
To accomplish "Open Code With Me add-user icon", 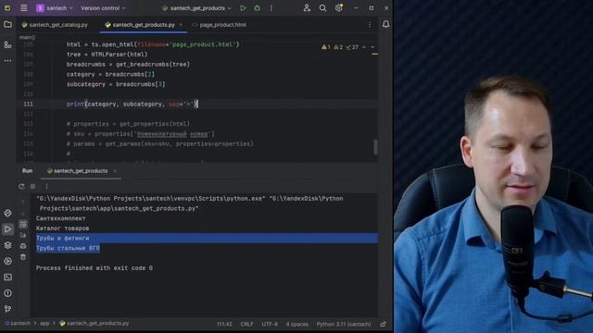I will coord(307,8).
